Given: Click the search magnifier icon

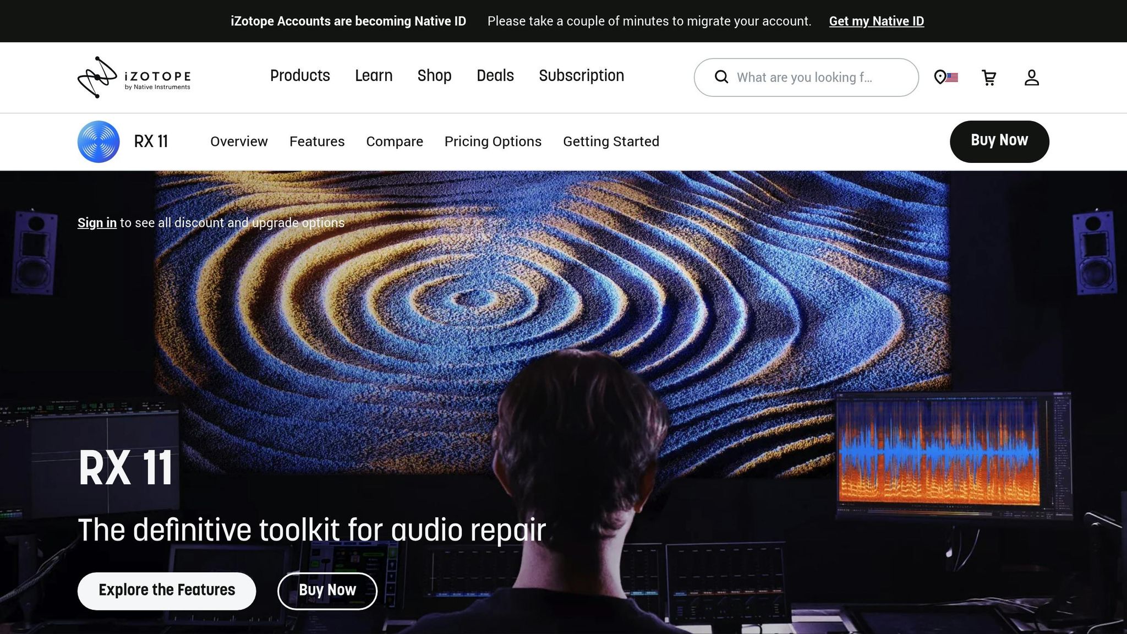Looking at the screenshot, I should [x=721, y=77].
